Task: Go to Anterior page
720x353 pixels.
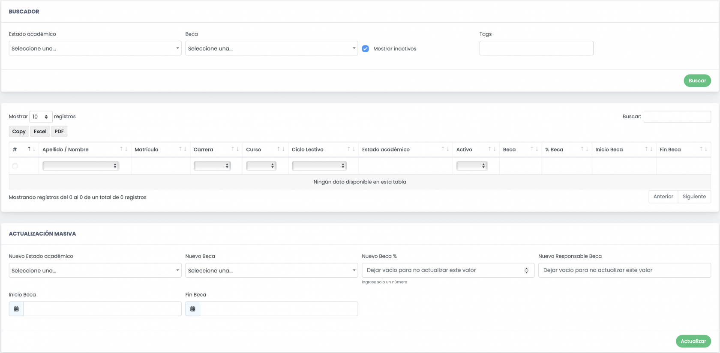Action: coord(663,197)
